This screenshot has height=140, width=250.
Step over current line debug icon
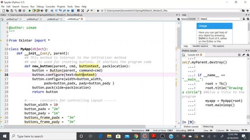click(56, 10)
